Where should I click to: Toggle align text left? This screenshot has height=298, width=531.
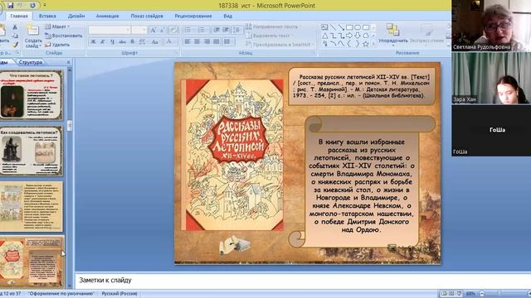188,42
